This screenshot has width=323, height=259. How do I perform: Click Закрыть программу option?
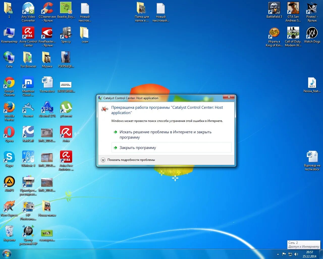coord(171,147)
